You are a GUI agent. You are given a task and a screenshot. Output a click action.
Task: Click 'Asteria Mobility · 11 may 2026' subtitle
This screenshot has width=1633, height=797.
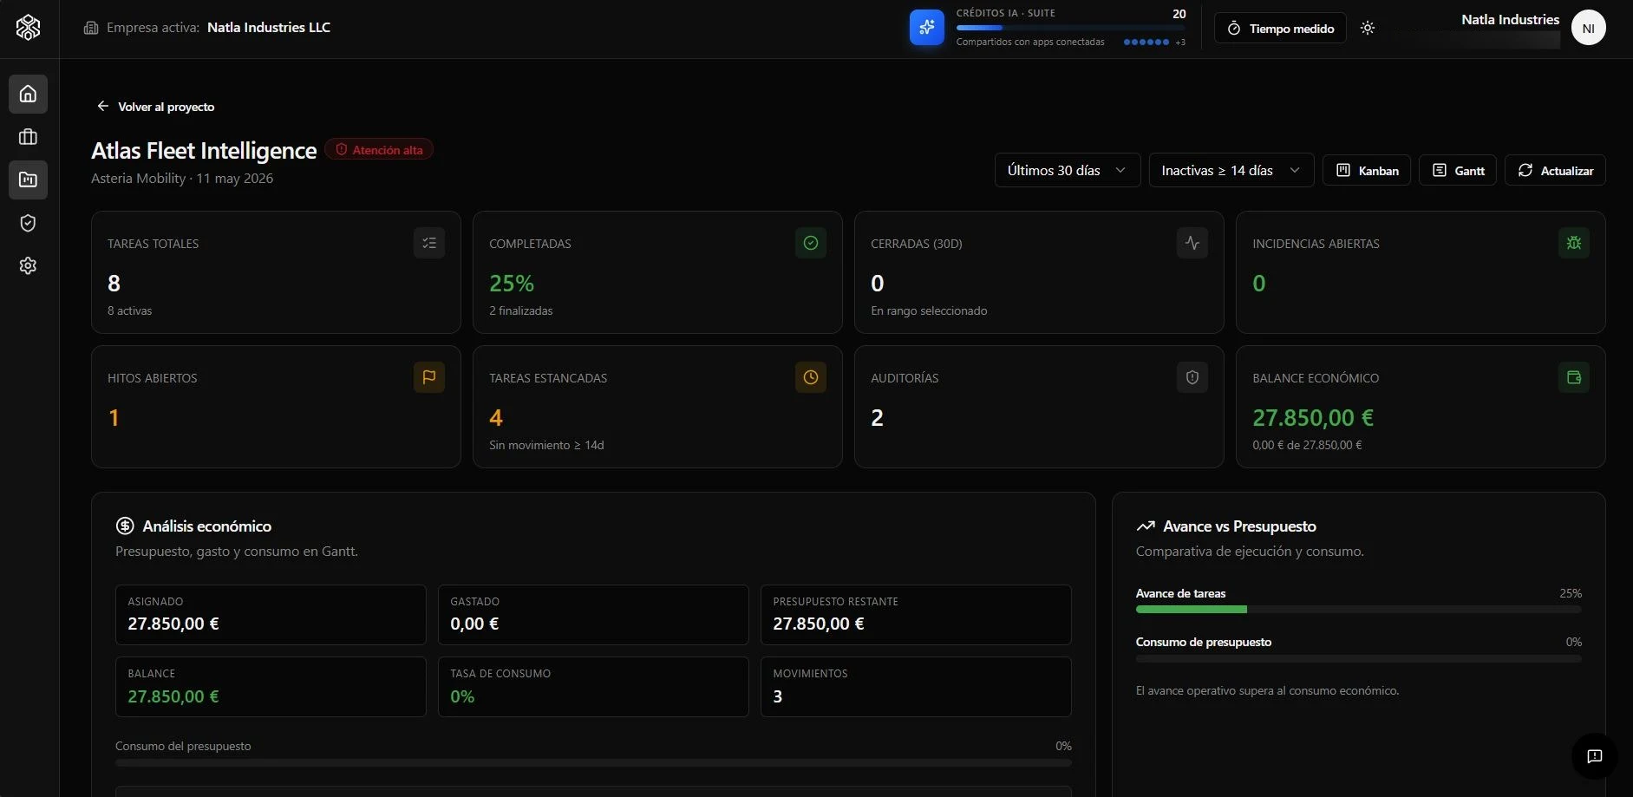182,178
